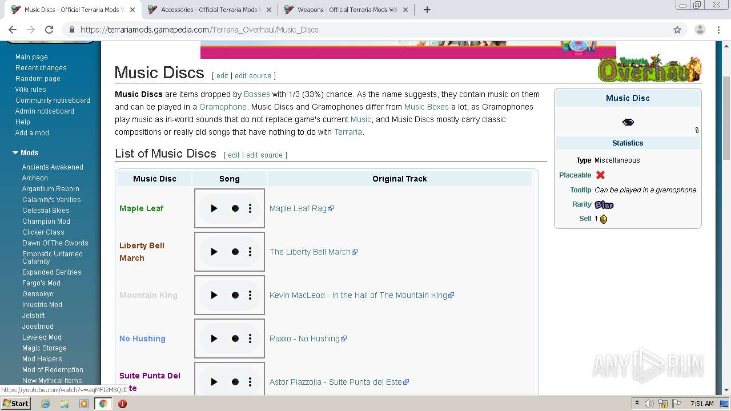Viewport: 731px width, 411px height.
Task: Click the Blue rarity icon
Action: [x=604, y=204]
